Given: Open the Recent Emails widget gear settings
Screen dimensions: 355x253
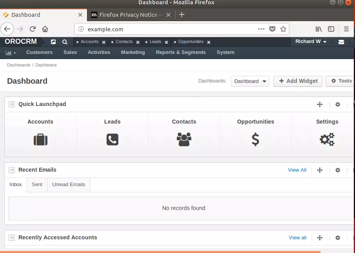Looking at the screenshot, I should tap(338, 170).
